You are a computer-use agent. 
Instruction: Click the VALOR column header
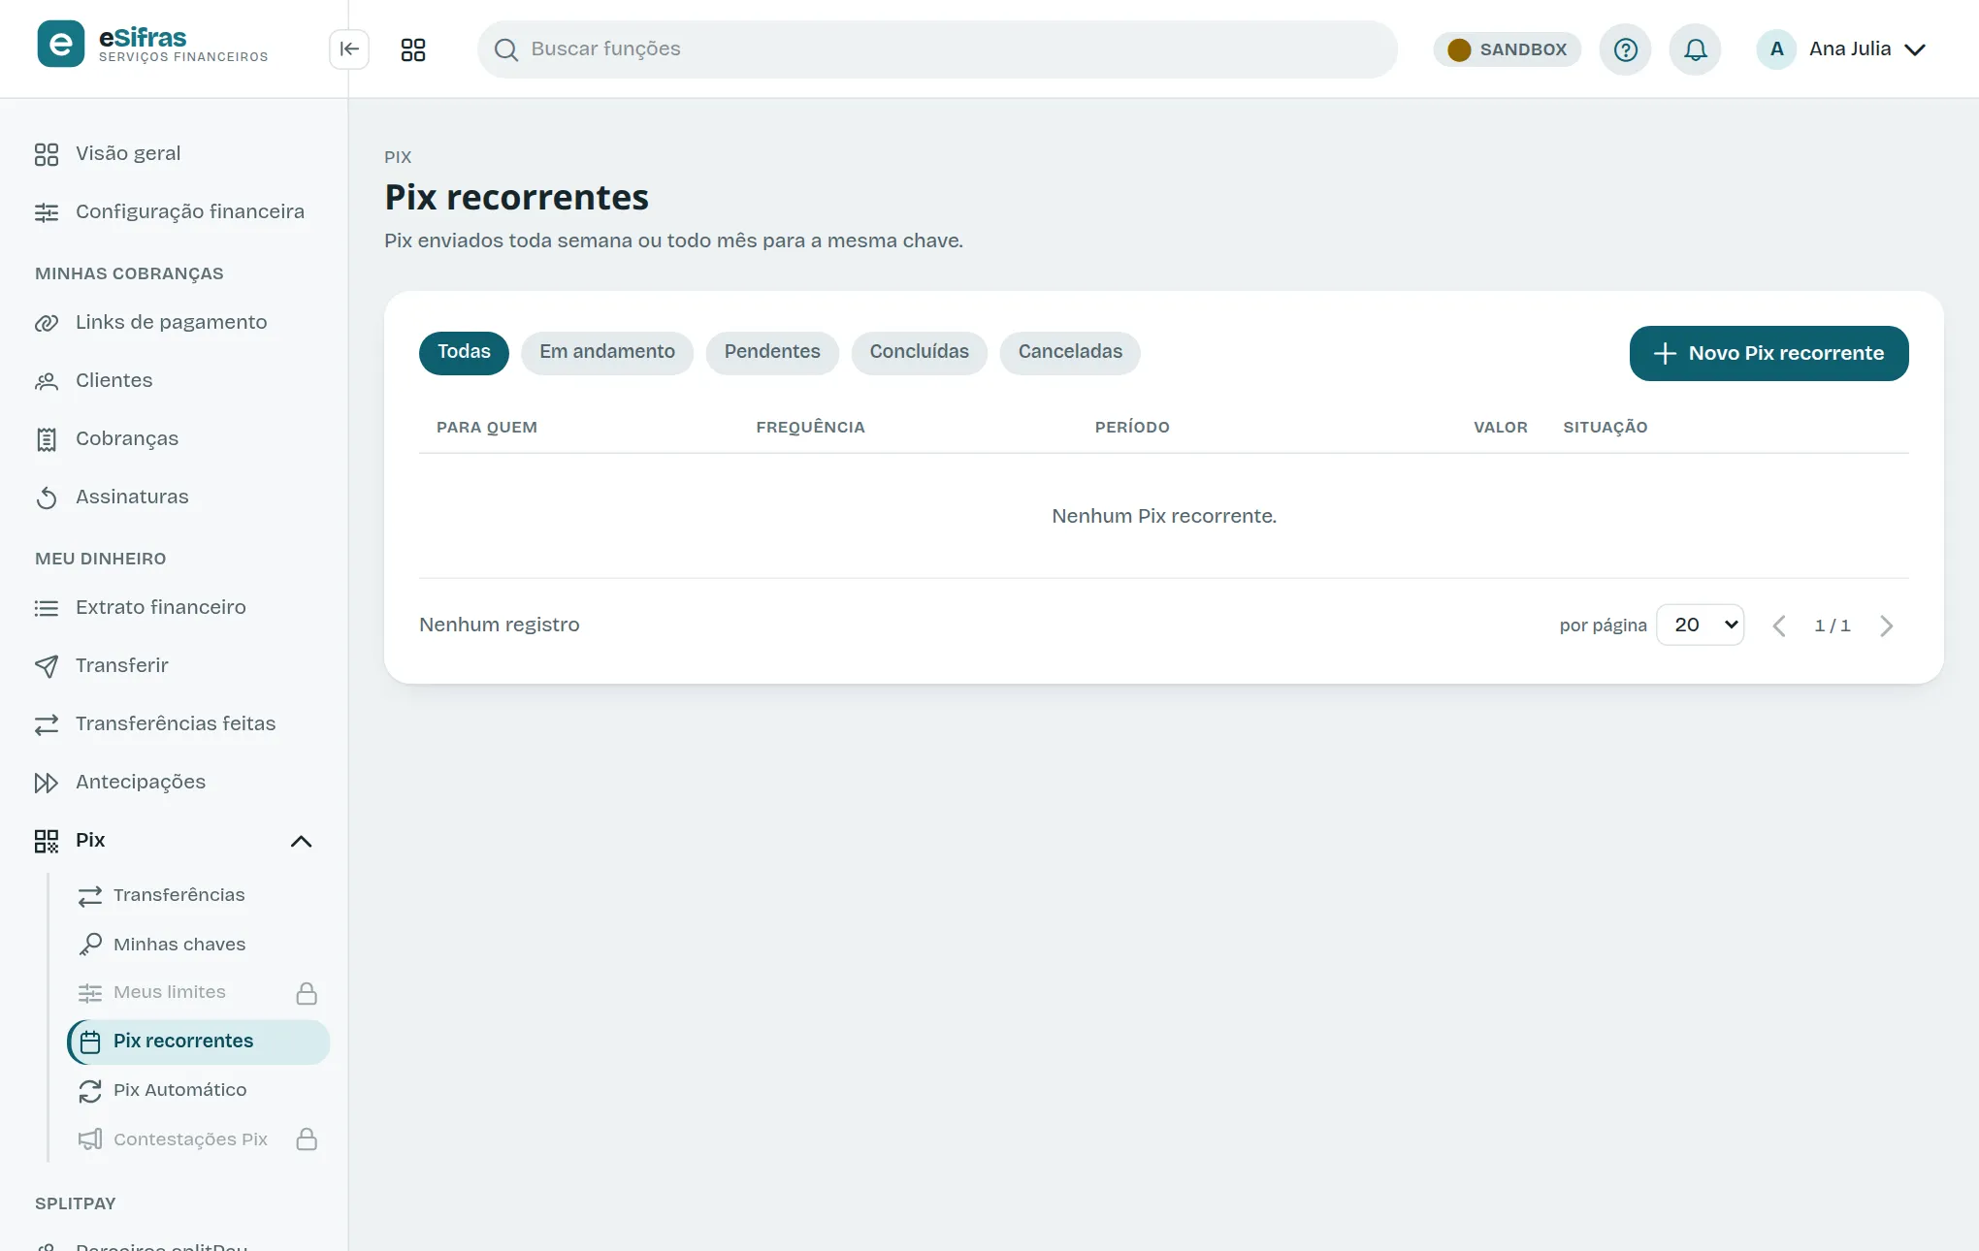pos(1501,428)
